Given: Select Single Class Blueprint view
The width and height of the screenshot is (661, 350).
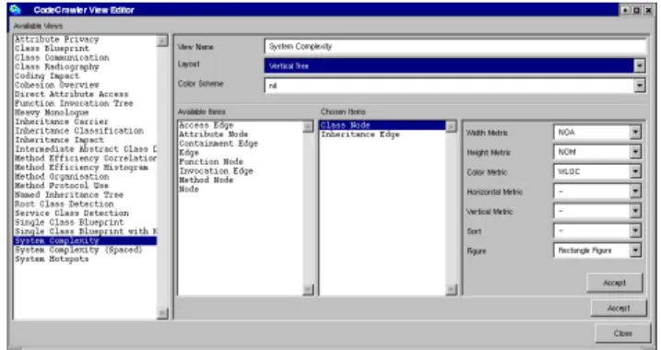Looking at the screenshot, I should (x=69, y=222).
